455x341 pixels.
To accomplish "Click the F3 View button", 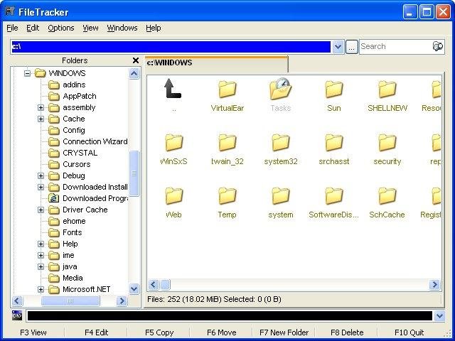I will (33, 332).
